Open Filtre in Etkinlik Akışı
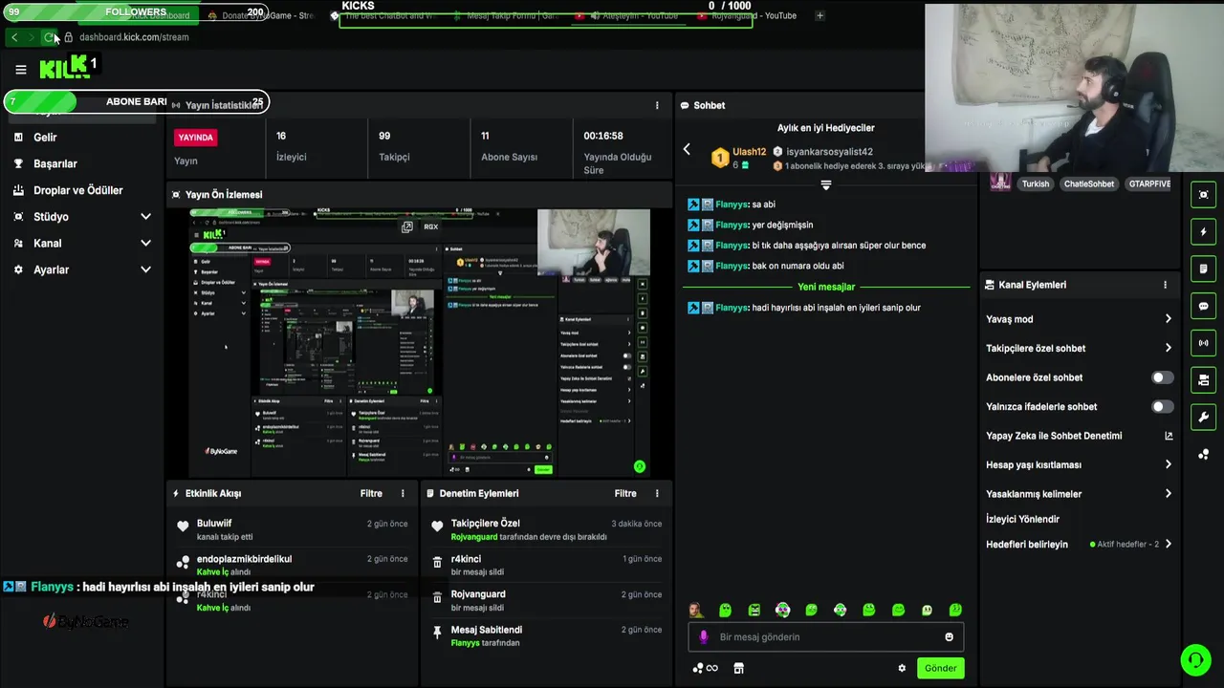Viewport: 1224px width, 688px height. pyautogui.click(x=371, y=493)
